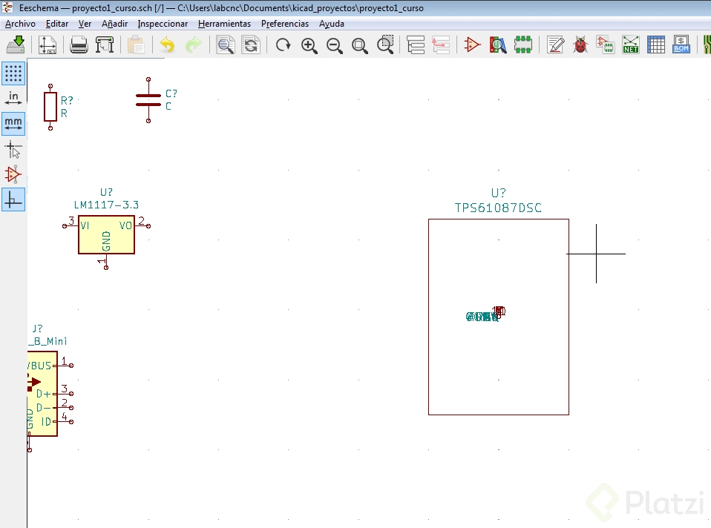Screen dimensions: 711x528
Task: Run the electrical rules checker ladybug icon
Action: [x=580, y=45]
